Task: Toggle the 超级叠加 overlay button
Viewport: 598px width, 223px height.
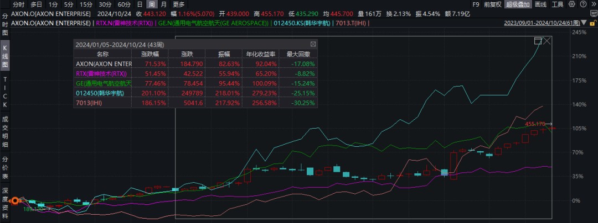Action: pos(518,4)
